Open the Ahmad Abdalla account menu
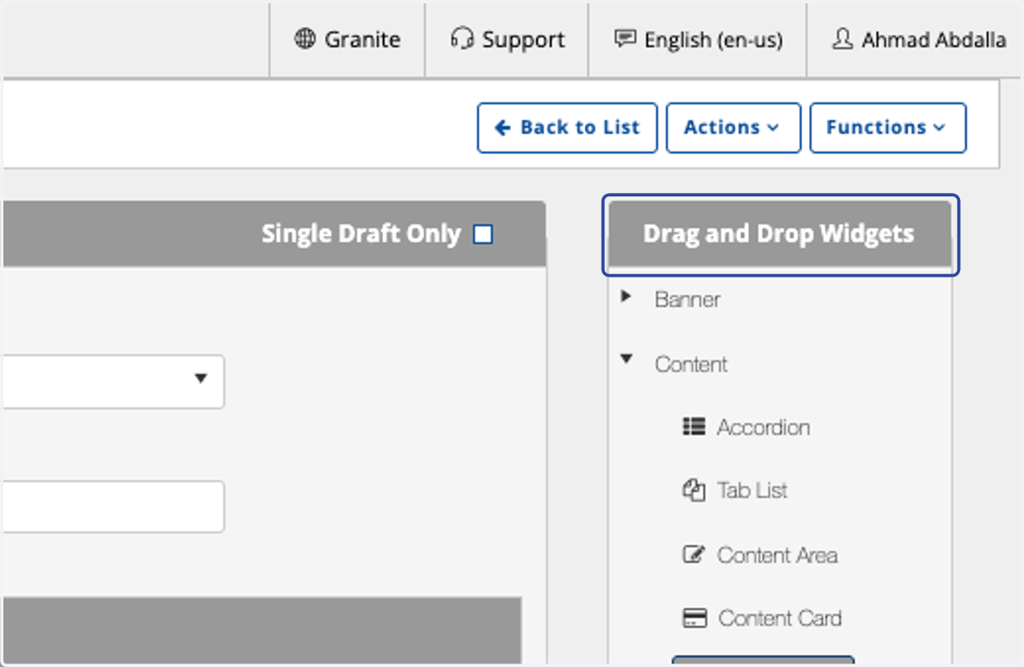Image resolution: width=1024 pixels, height=667 pixels. 919,39
